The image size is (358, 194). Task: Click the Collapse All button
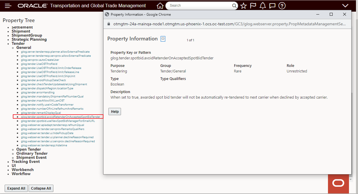(41, 188)
